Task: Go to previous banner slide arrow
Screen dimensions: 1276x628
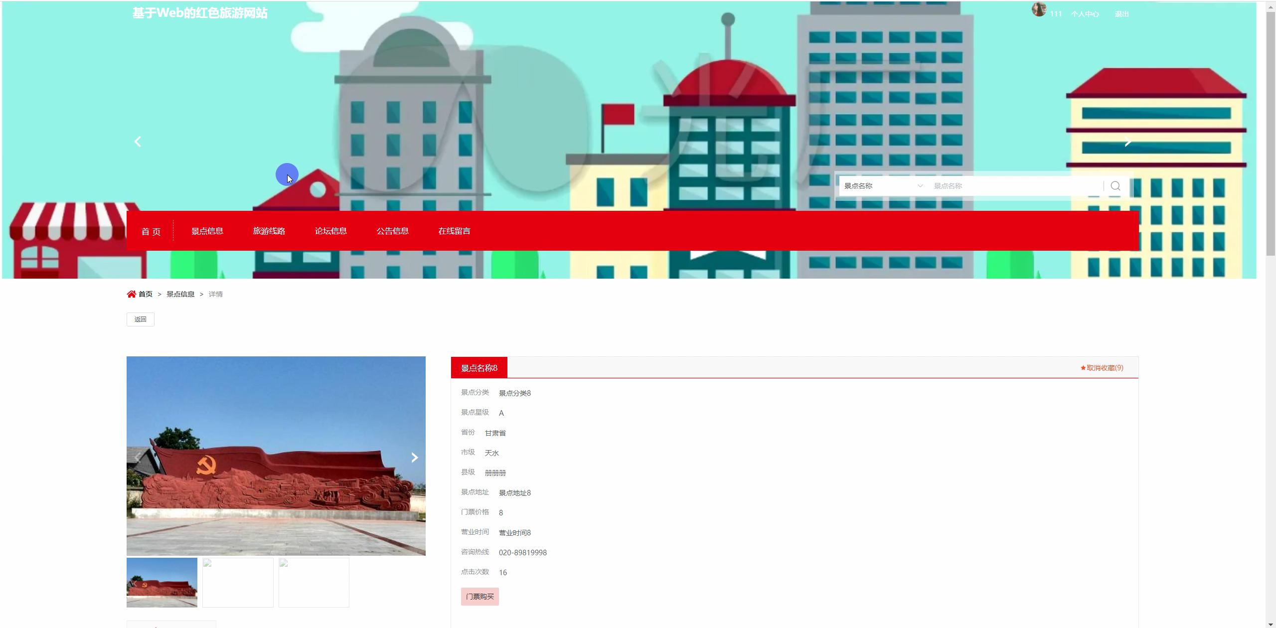Action: click(138, 142)
